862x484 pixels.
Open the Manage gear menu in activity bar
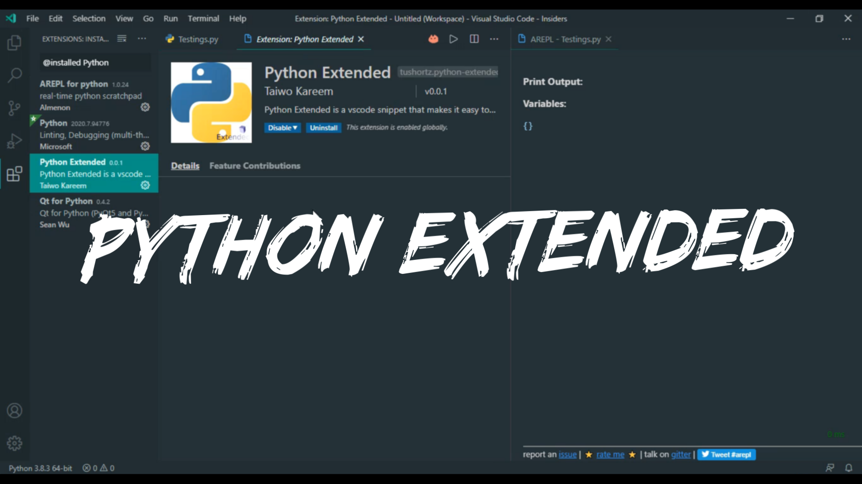[14, 443]
